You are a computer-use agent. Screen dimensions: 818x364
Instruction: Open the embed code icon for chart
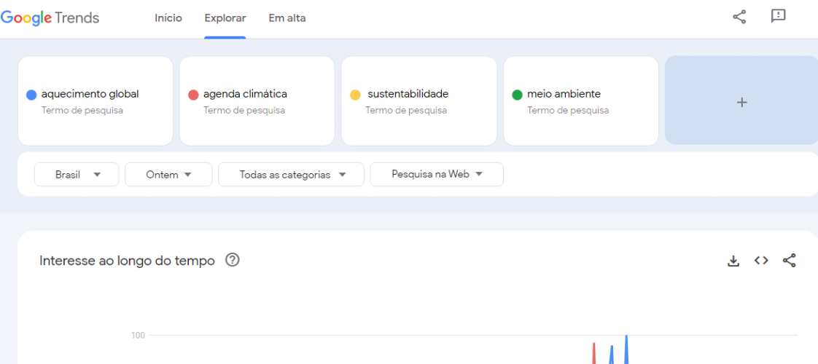(x=761, y=261)
